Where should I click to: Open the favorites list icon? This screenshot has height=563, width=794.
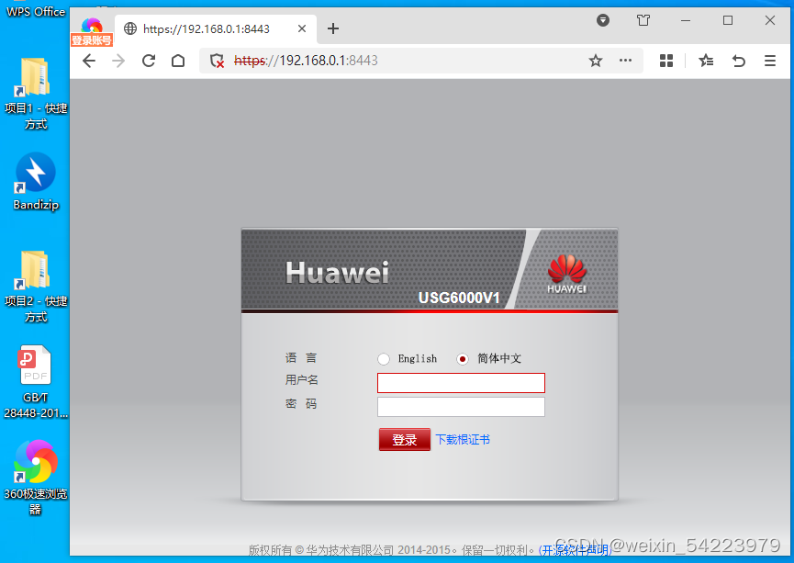[706, 61]
